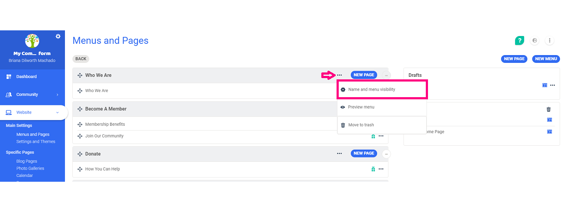Click the globe icon in top right
The width and height of the screenshot is (566, 216).
click(x=535, y=40)
